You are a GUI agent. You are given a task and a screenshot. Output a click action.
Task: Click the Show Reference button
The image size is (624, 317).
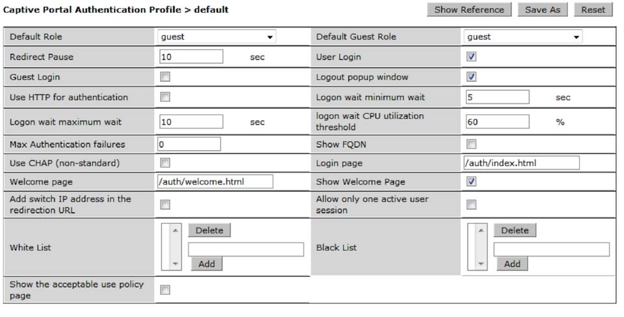point(469,10)
